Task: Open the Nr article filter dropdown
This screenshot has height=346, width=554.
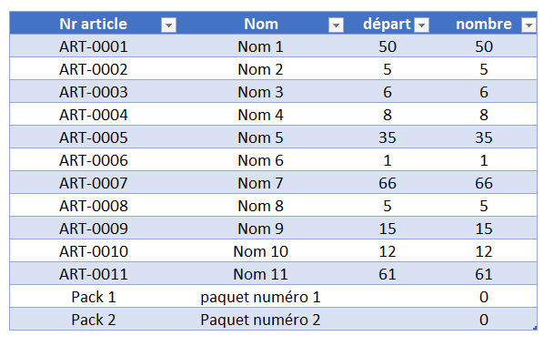Action: [x=168, y=25]
